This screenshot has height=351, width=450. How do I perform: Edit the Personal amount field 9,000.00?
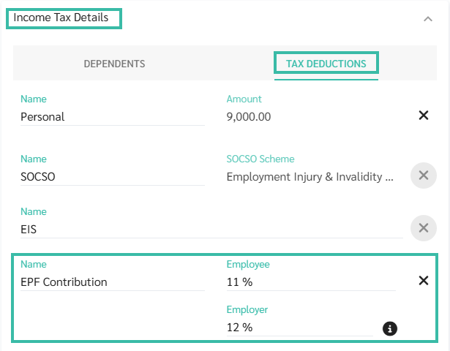coord(311,116)
